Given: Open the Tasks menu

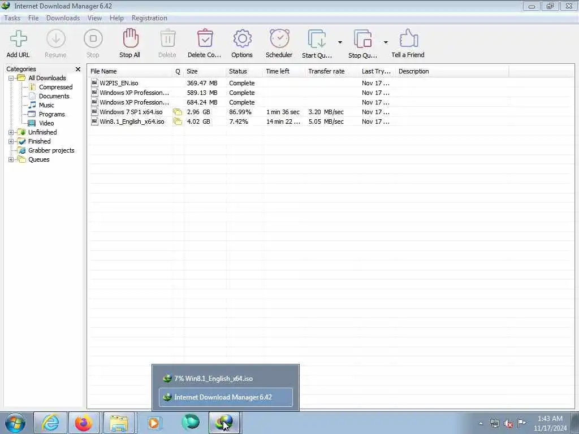Looking at the screenshot, I should 12,18.
